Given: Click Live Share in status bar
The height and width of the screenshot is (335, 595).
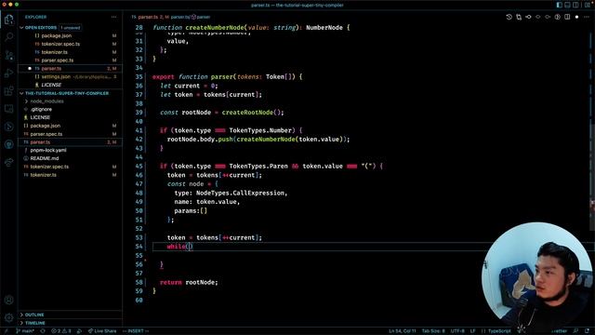Looking at the screenshot, I should coord(102,331).
